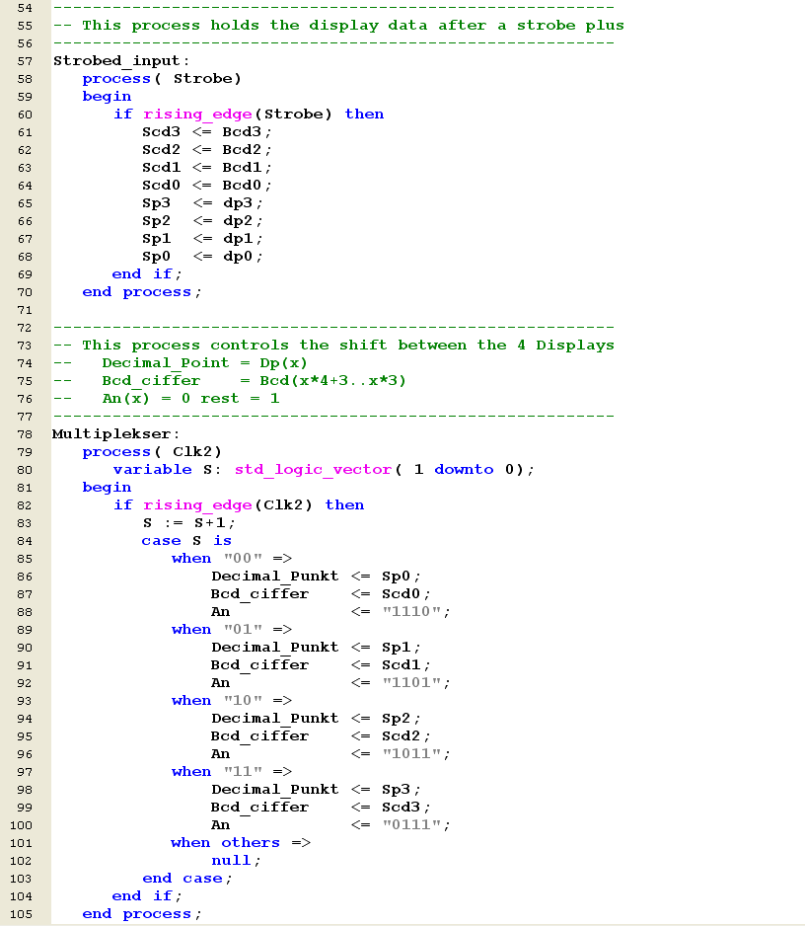
Task: Click 'Bcd_ciffer <= Scd2;'
Action: (321, 735)
